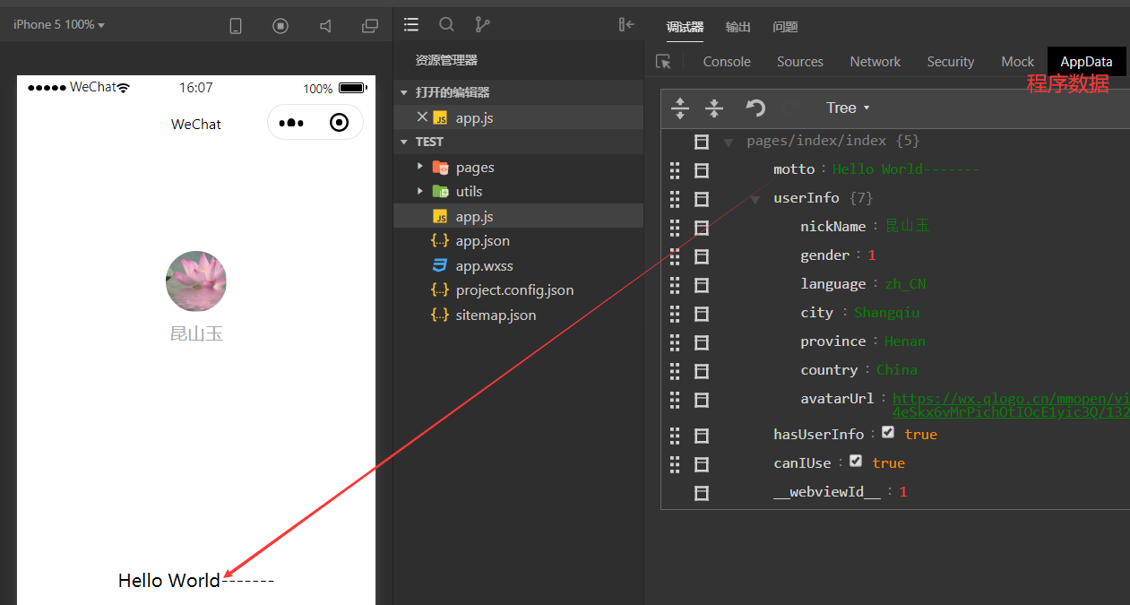Click the drag handle beside gender row
Image resolution: width=1130 pixels, height=605 pixels.
(x=676, y=255)
